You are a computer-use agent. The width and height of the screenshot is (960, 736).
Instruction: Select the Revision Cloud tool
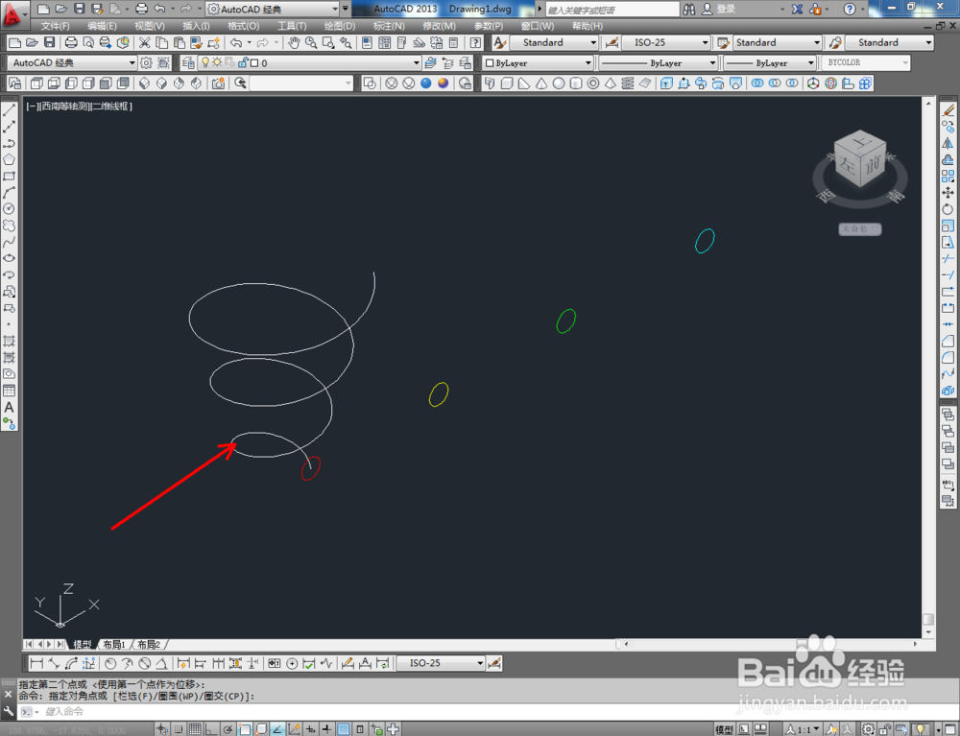(10, 226)
